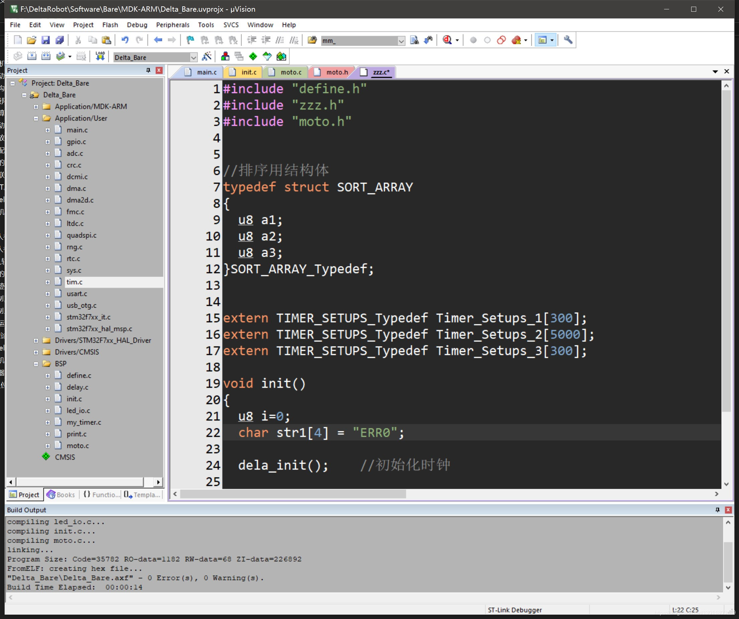The width and height of the screenshot is (739, 619).
Task: Click the editor vertical scrollbar down arrow
Action: pyautogui.click(x=726, y=484)
